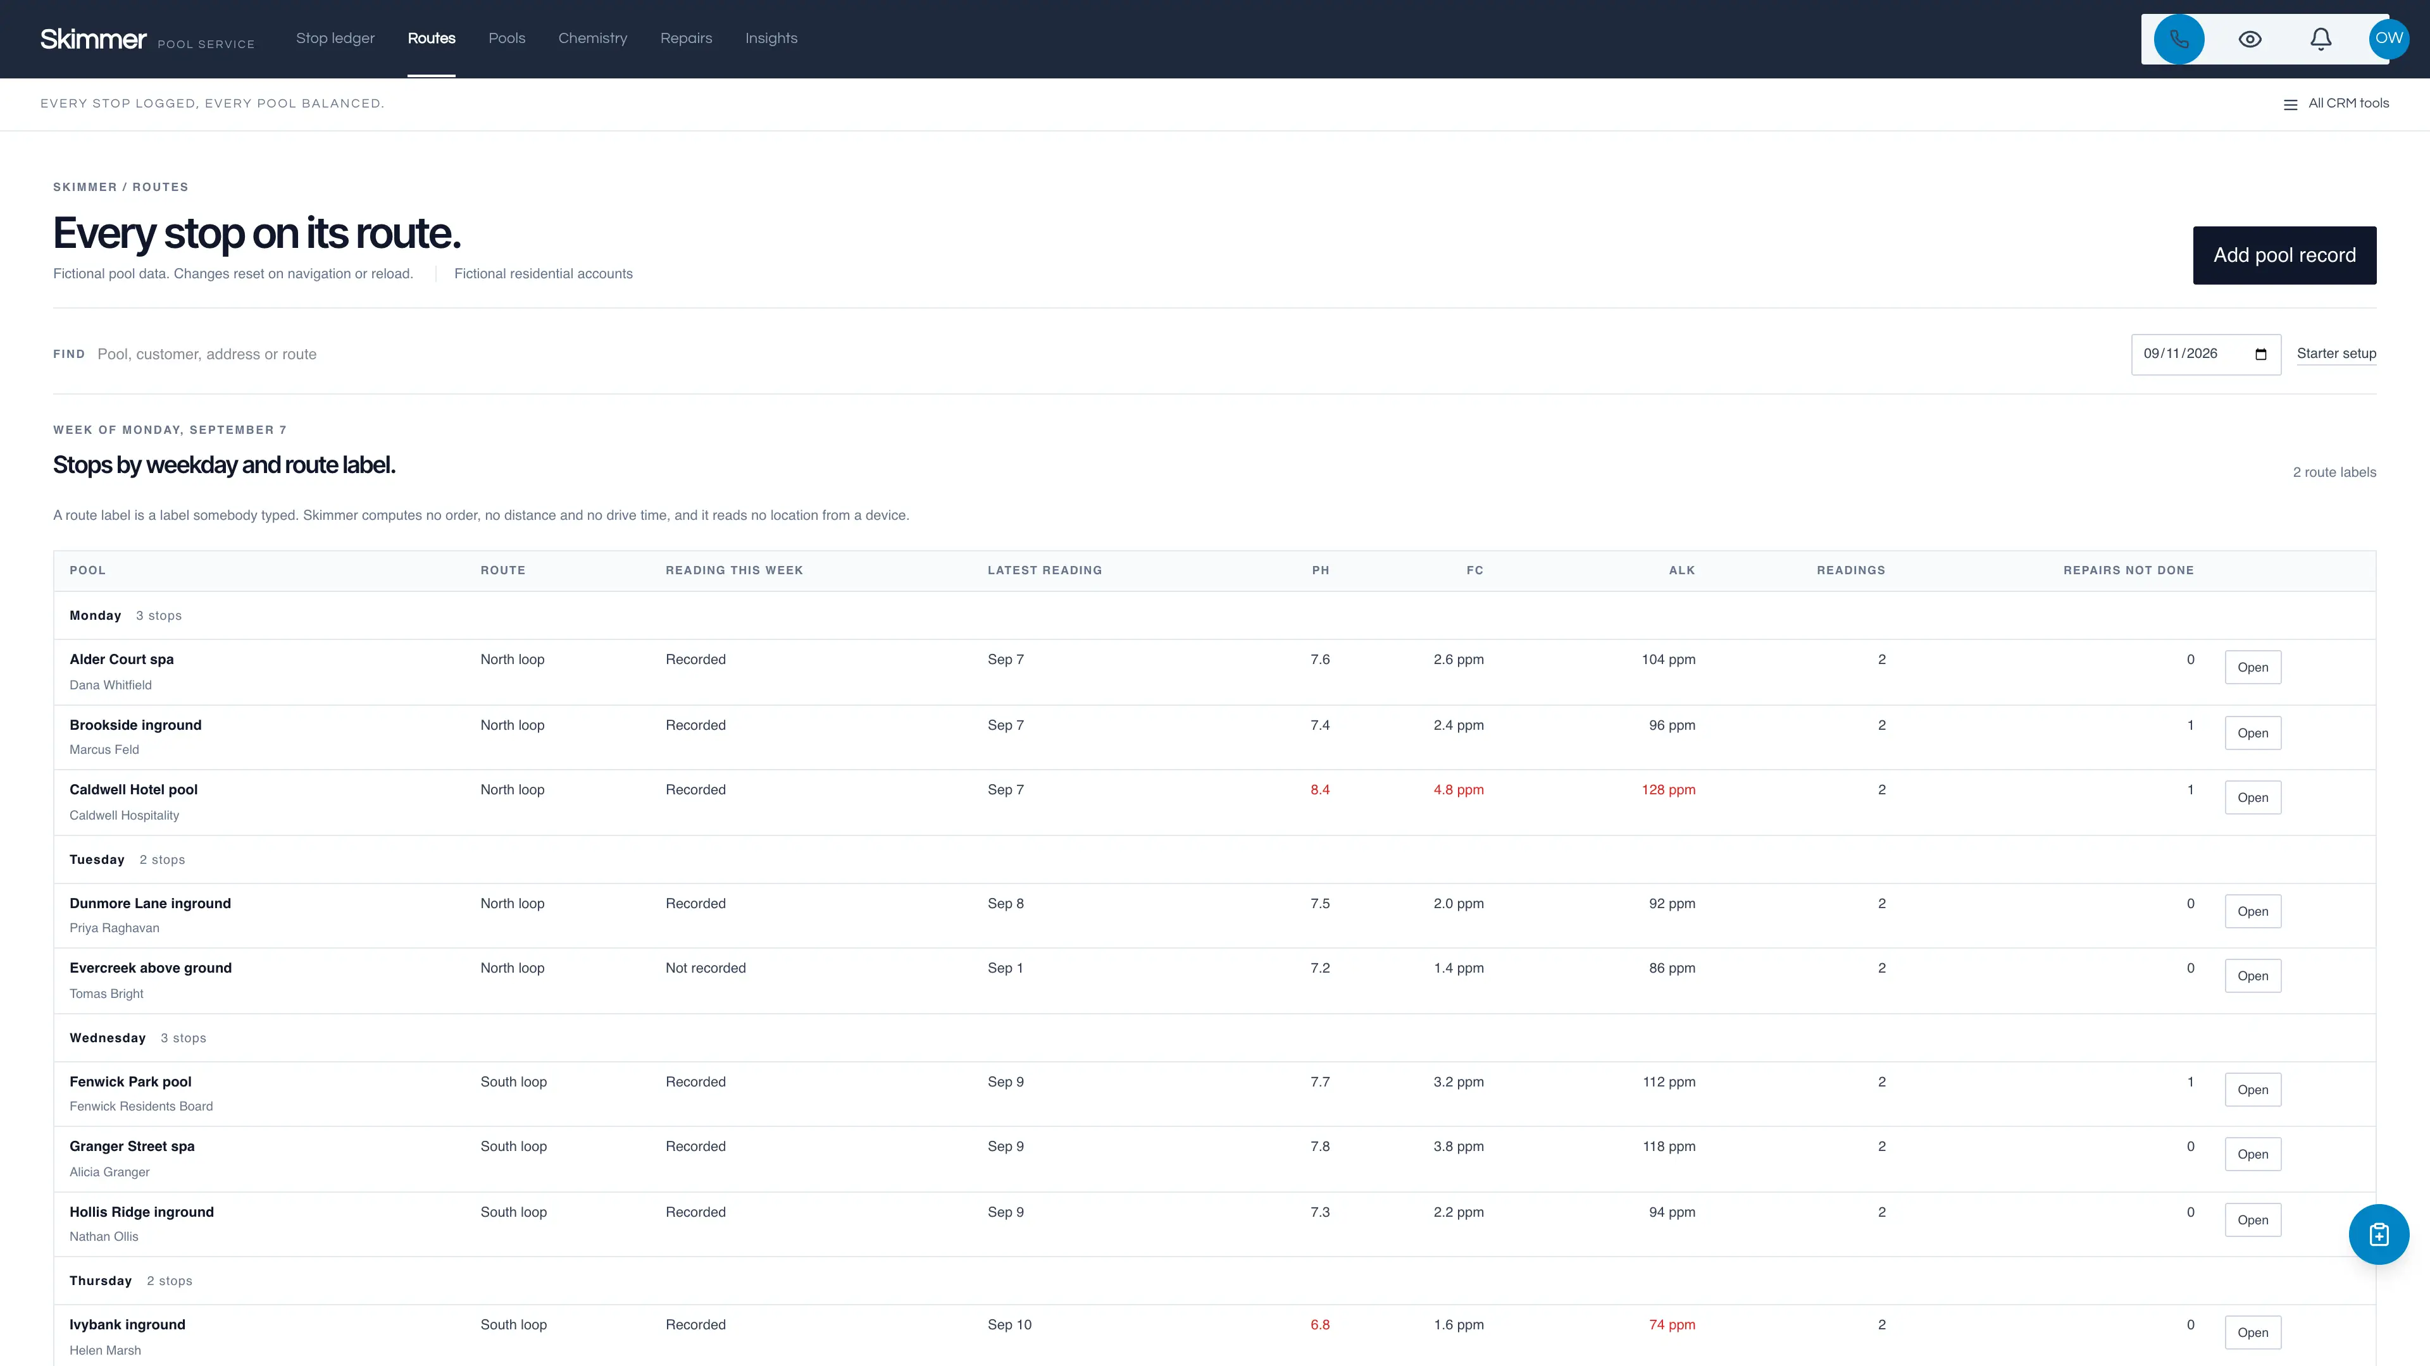View the Insights tab
This screenshot has width=2430, height=1366.
point(771,39)
